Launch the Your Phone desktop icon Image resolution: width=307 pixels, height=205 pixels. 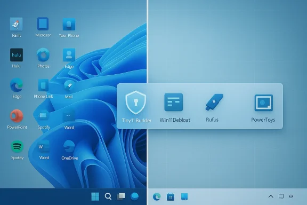coord(69,25)
